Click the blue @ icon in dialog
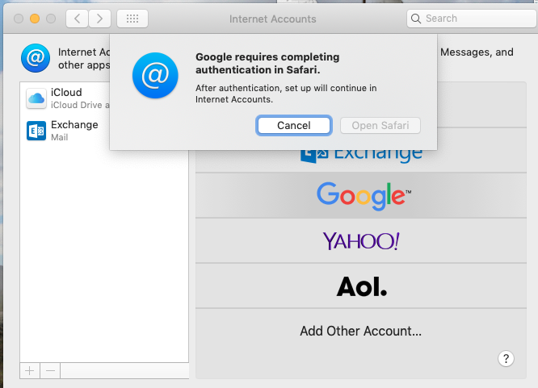Image resolution: width=538 pixels, height=388 pixels. [155, 75]
